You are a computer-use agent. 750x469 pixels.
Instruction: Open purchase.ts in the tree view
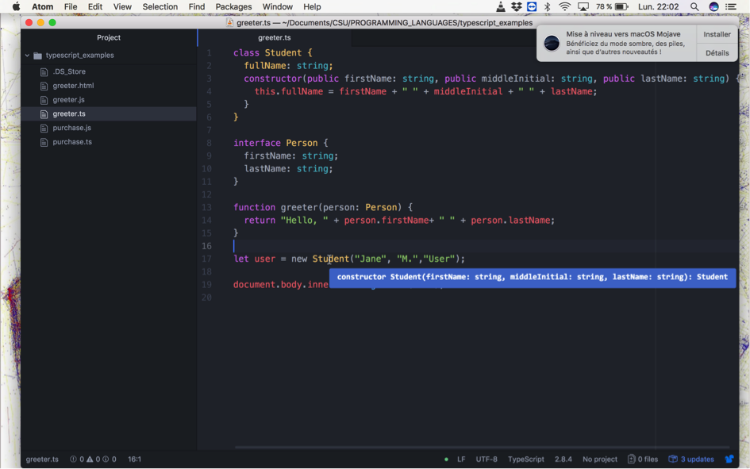coord(72,142)
